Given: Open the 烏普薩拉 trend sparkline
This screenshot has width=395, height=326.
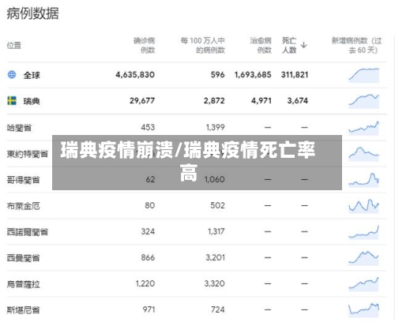Looking at the screenshot, I should pyautogui.click(x=364, y=284).
